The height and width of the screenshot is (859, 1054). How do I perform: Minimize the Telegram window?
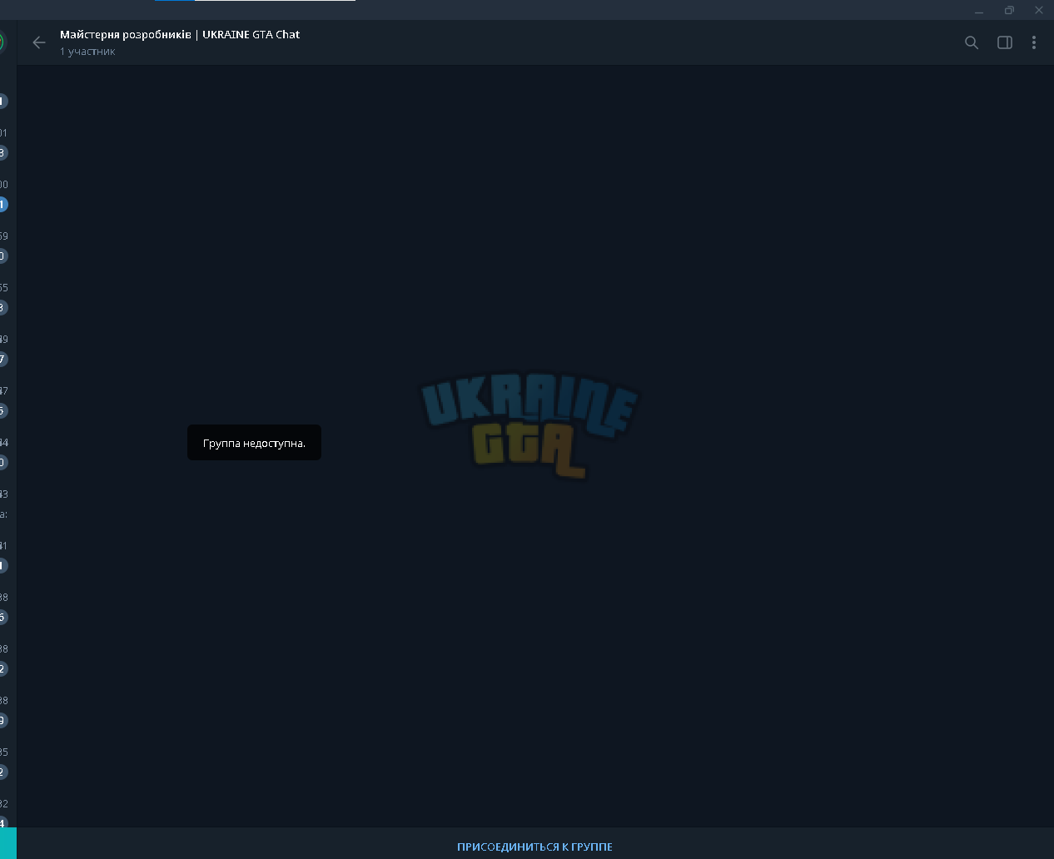coord(979,11)
